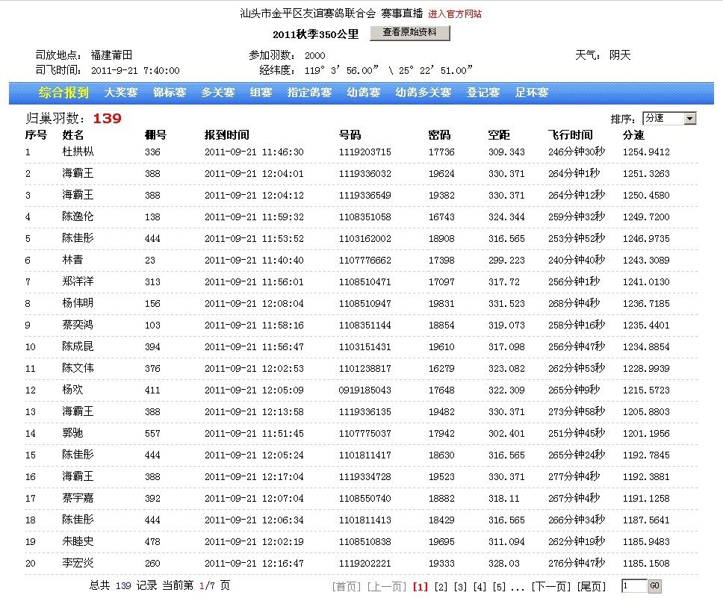Click the name 朱睦史

point(78,542)
